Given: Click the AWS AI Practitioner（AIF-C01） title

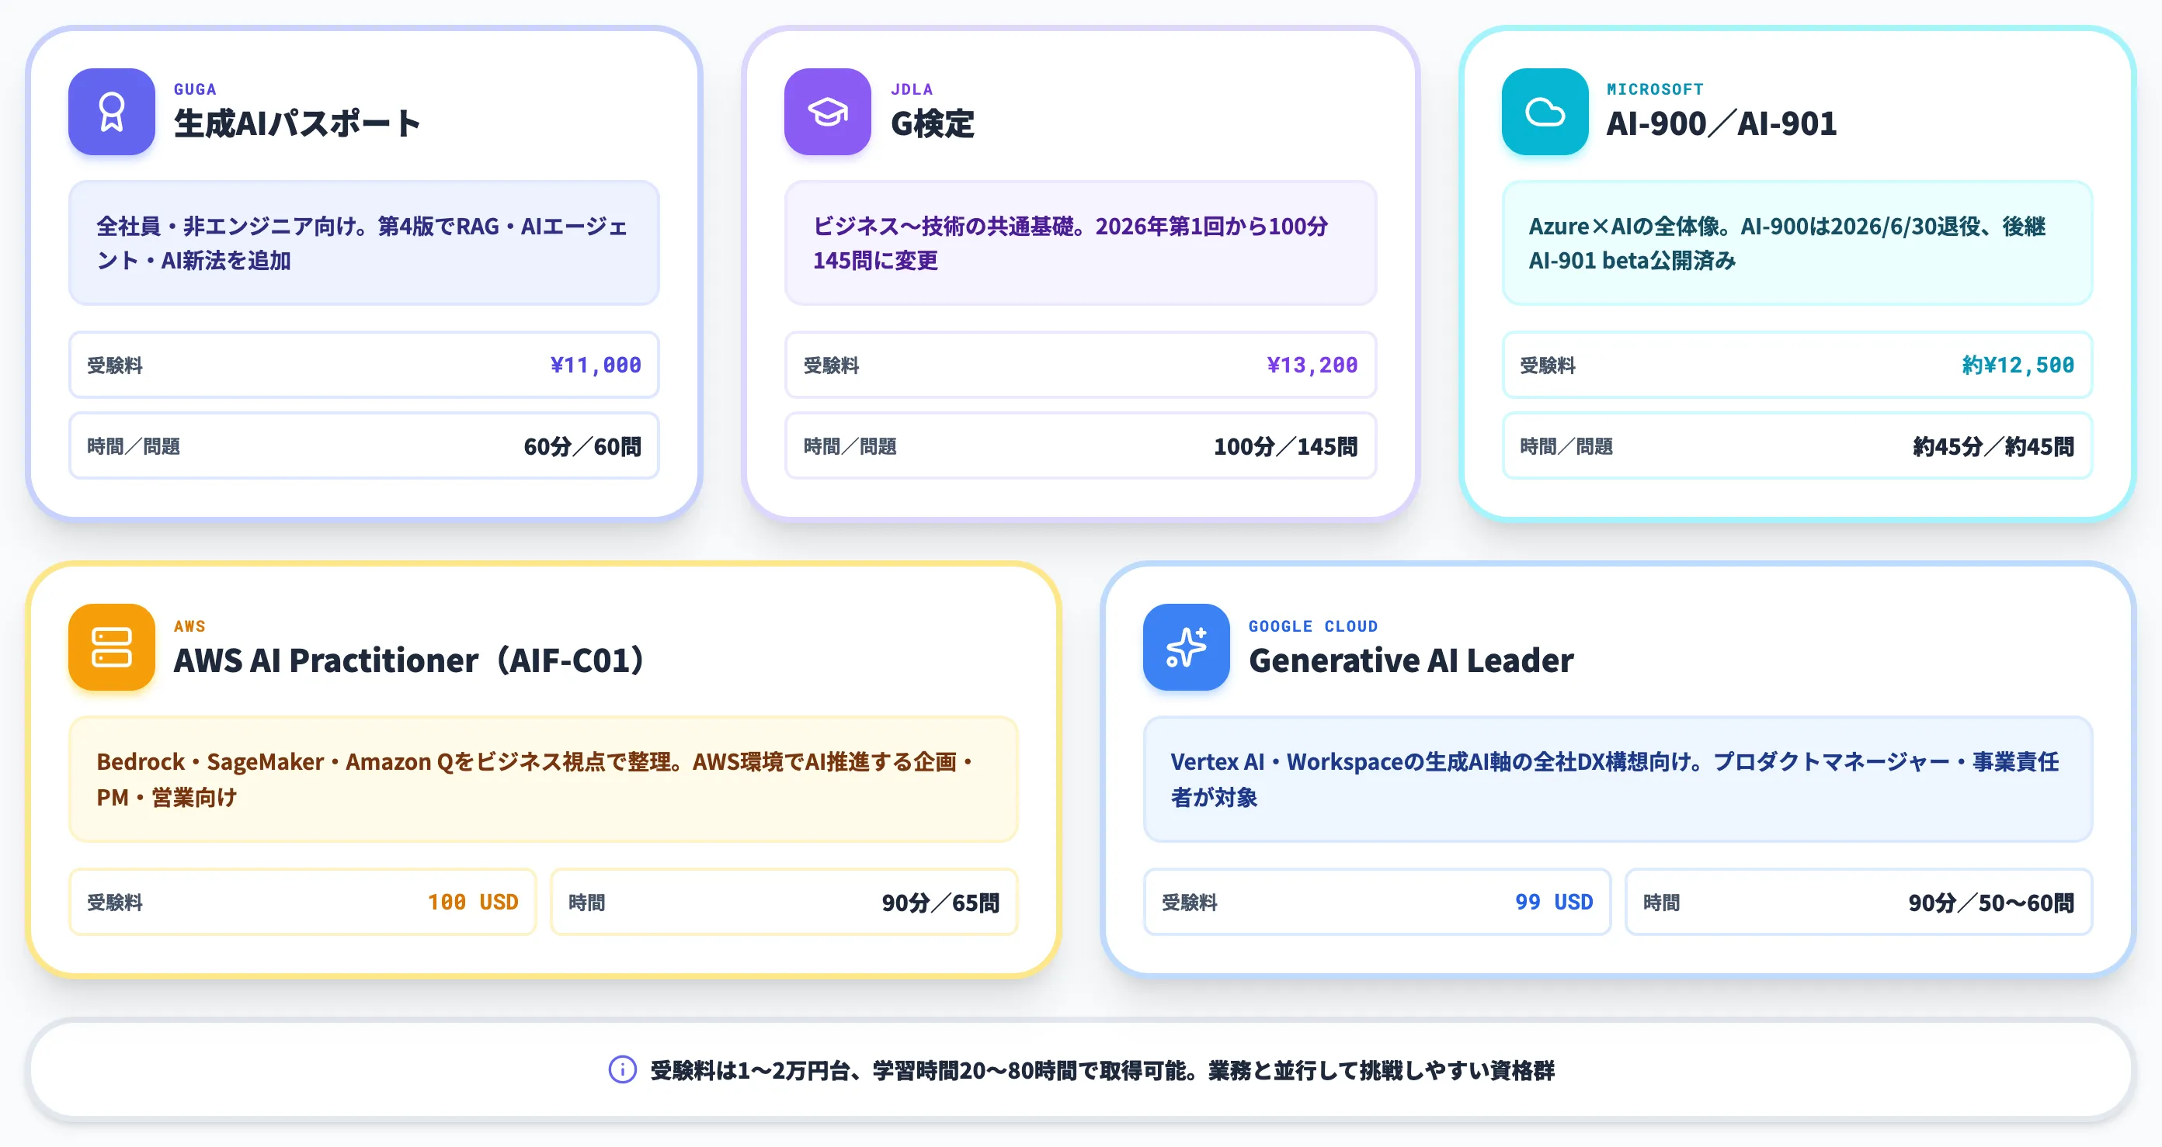Looking at the screenshot, I should (410, 660).
